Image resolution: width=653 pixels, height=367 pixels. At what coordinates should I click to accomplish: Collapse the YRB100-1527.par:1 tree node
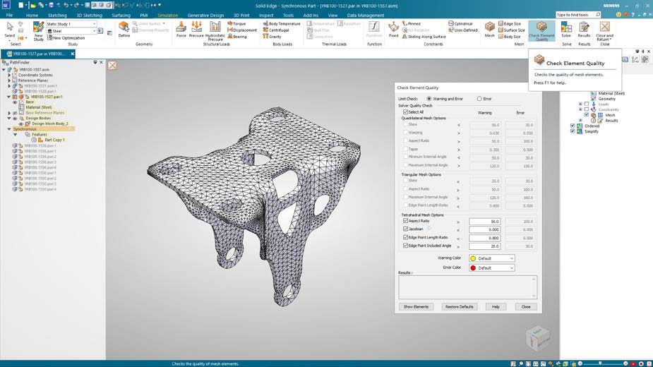click(8, 97)
